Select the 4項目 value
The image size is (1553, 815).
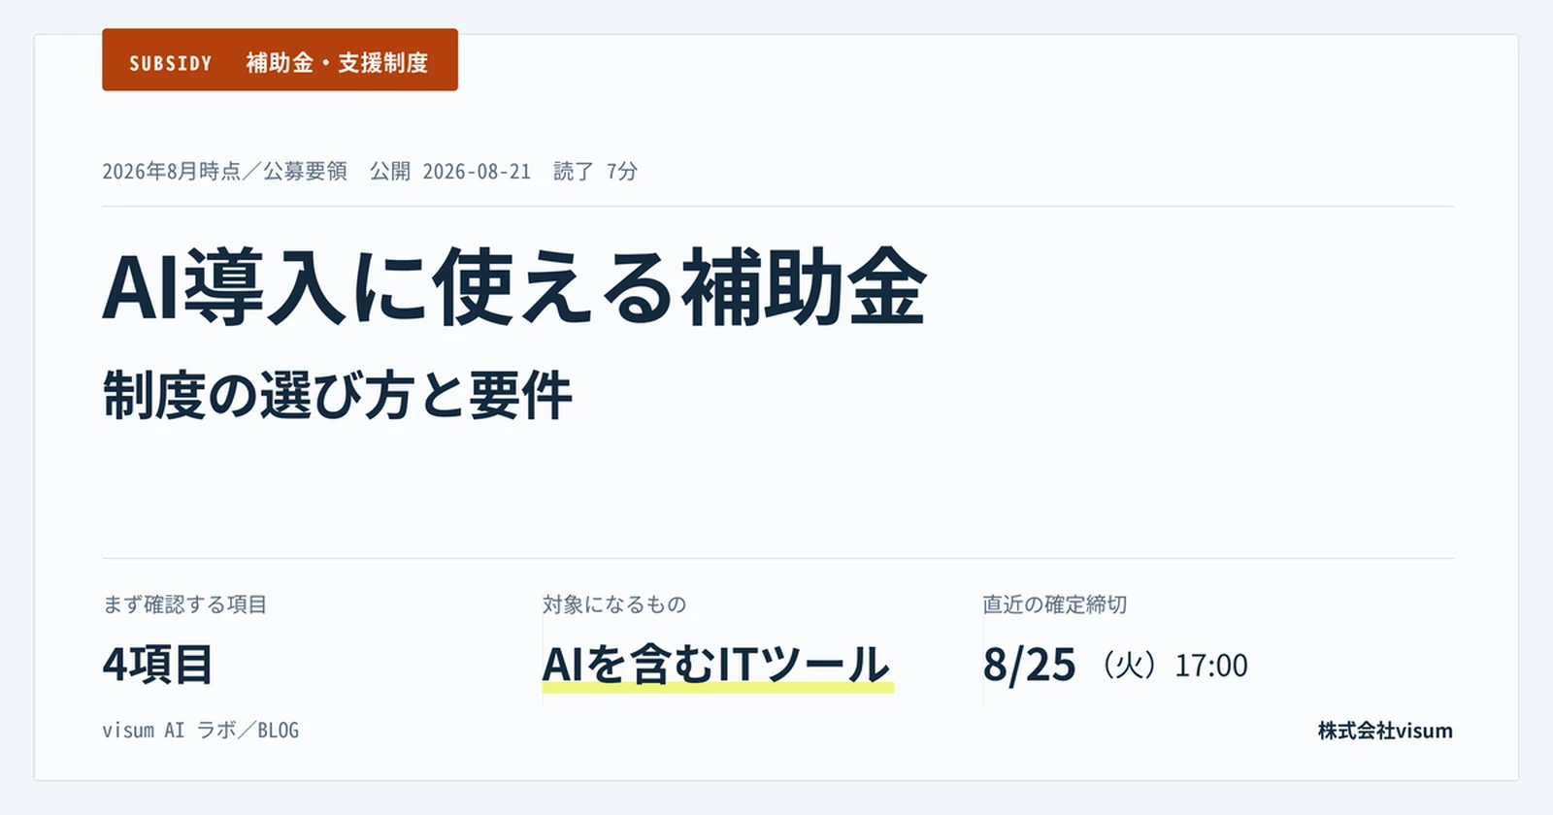point(157,665)
